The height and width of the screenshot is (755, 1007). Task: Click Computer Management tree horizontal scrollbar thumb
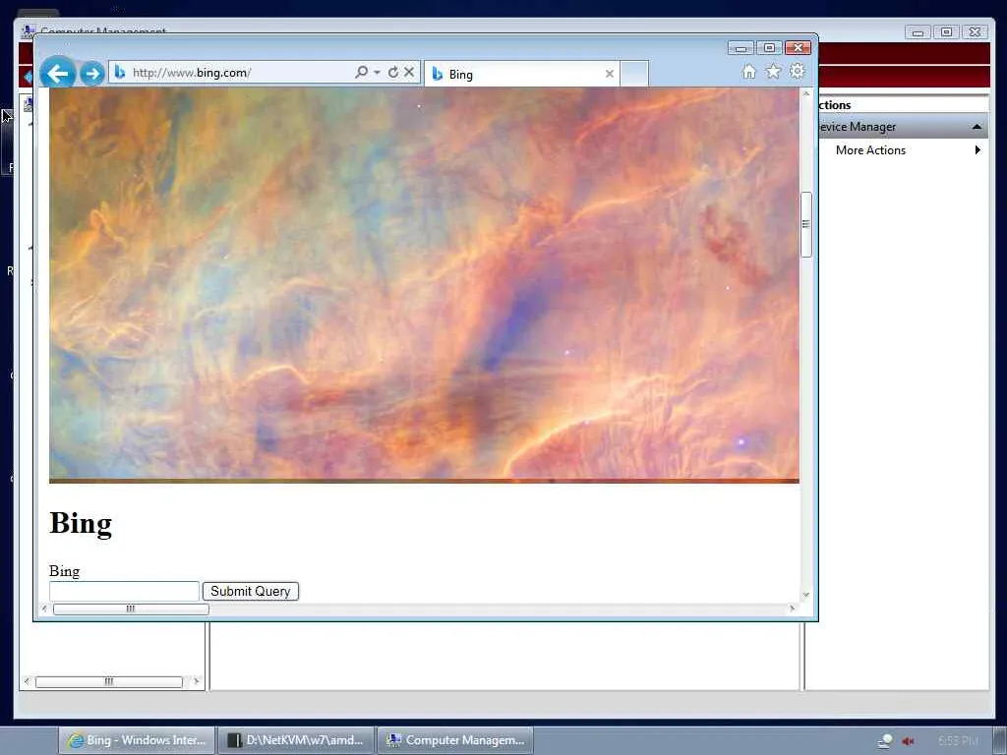click(108, 682)
